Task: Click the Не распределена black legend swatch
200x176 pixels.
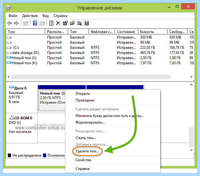Action: coord(9,155)
